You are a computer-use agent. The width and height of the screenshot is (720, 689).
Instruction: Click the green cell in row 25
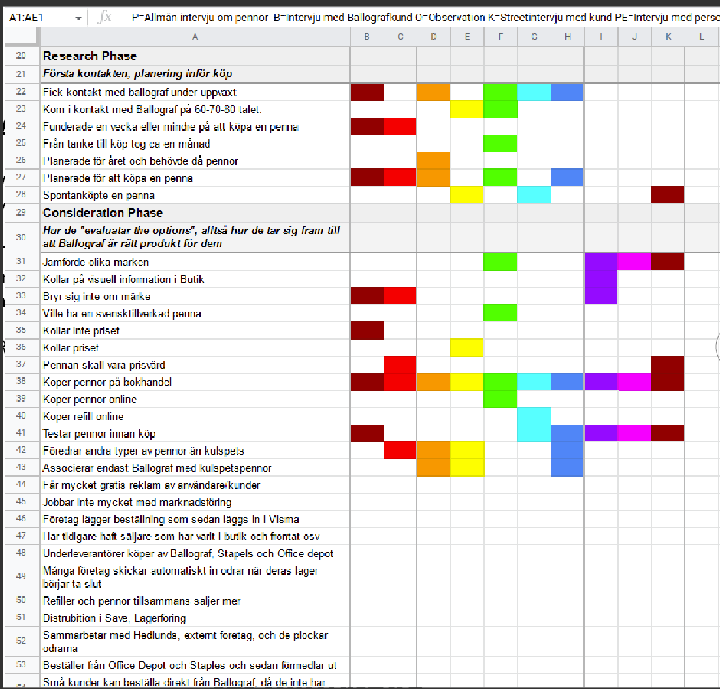501,144
